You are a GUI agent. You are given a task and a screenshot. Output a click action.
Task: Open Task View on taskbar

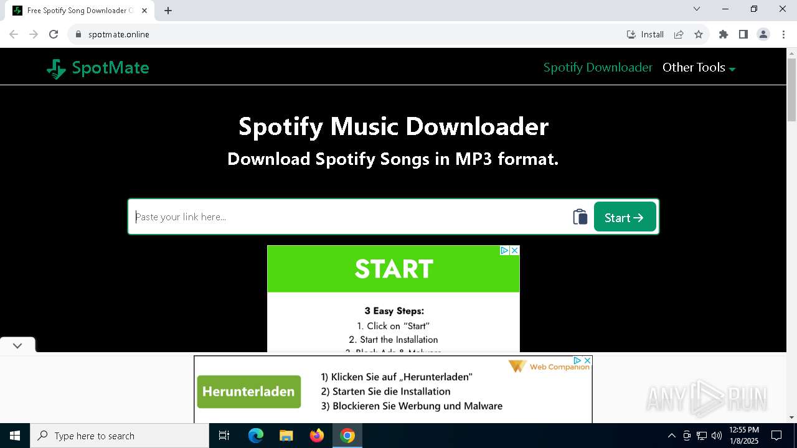(x=224, y=436)
